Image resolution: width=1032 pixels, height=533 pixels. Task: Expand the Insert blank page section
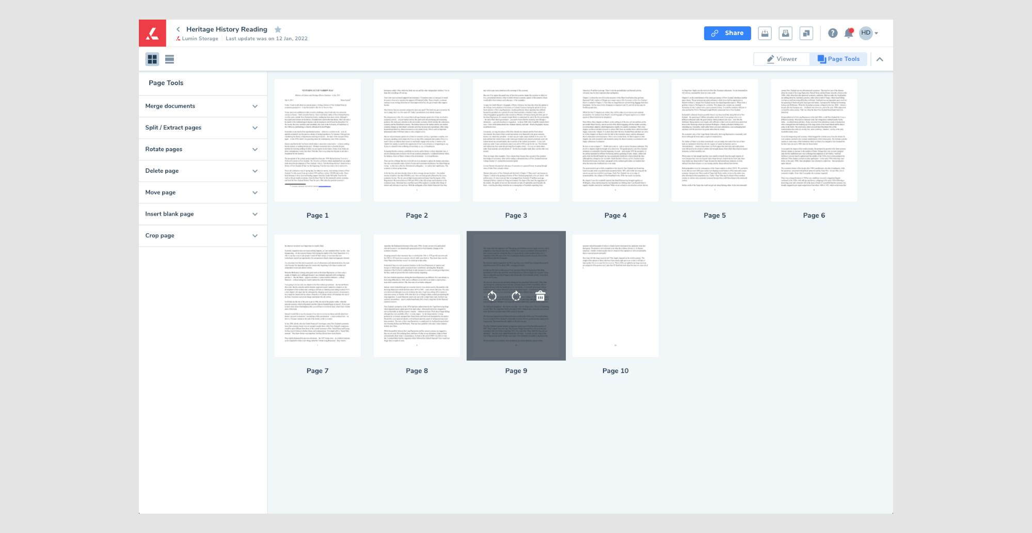(203, 214)
